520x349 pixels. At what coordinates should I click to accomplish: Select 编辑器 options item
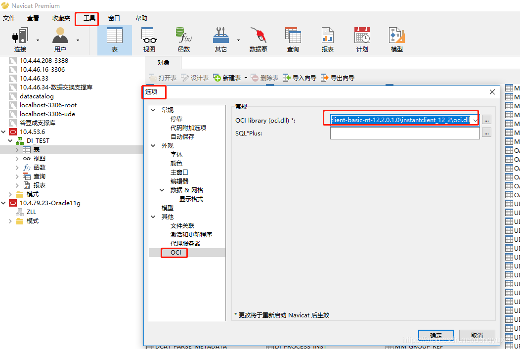(x=179, y=181)
